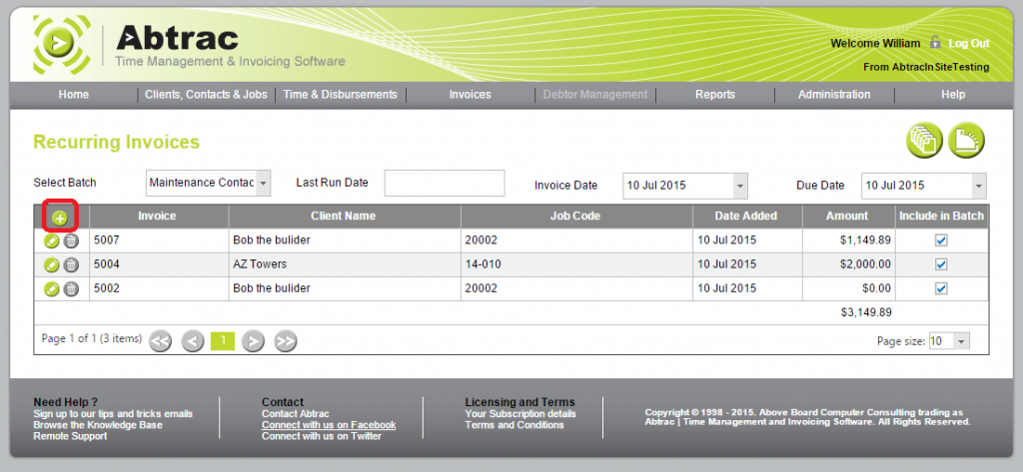The image size is (1023, 472).
Task: Click the $3,149.89 total amount
Action: click(x=866, y=312)
